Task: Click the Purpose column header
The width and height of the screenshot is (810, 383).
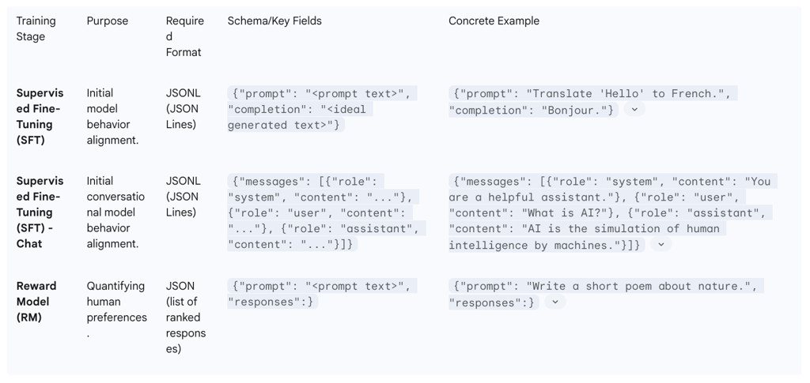Action: [x=108, y=21]
